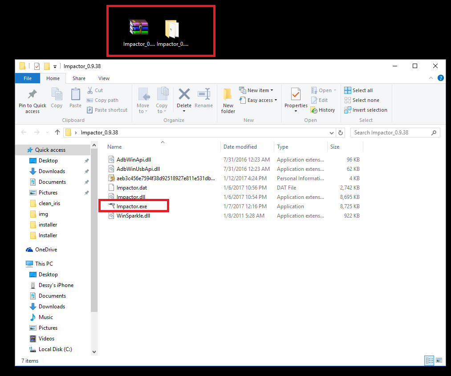Select AdbWinUsbApi.dll file
The height and width of the screenshot is (376, 451).
click(138, 169)
